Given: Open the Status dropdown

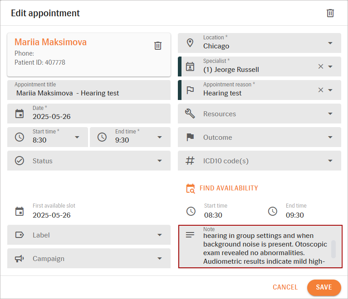Looking at the screenshot, I should point(160,161).
